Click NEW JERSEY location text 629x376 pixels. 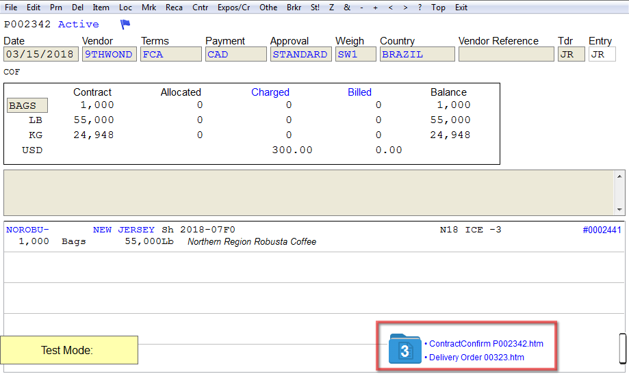124,230
